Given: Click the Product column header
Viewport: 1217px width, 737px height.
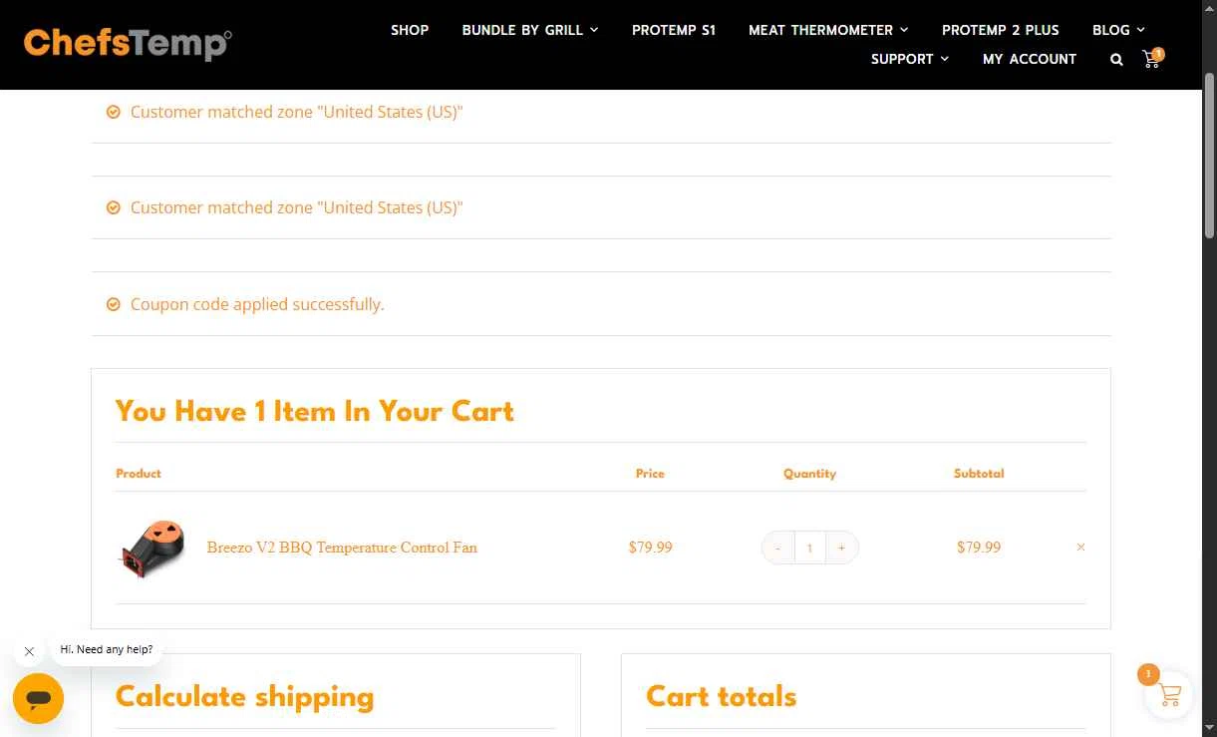Looking at the screenshot, I should pyautogui.click(x=139, y=474).
